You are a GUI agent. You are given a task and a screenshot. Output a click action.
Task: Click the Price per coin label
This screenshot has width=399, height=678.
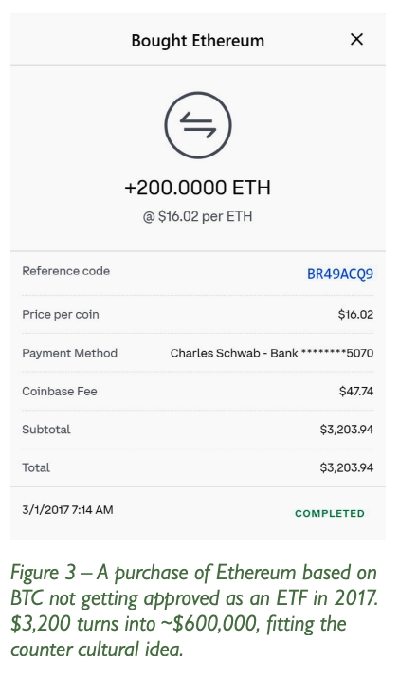(x=61, y=315)
